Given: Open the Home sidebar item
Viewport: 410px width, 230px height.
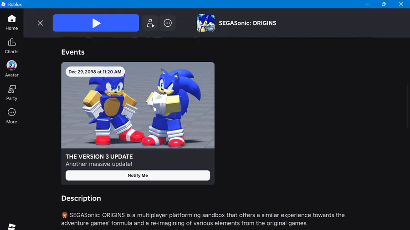Looking at the screenshot, I should click(x=11, y=22).
